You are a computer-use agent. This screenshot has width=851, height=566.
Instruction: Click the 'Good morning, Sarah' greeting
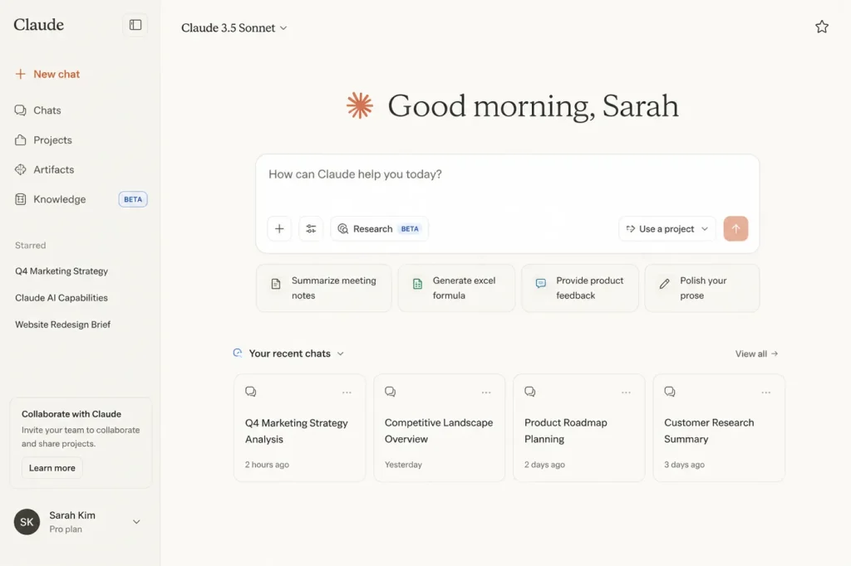[x=533, y=105]
